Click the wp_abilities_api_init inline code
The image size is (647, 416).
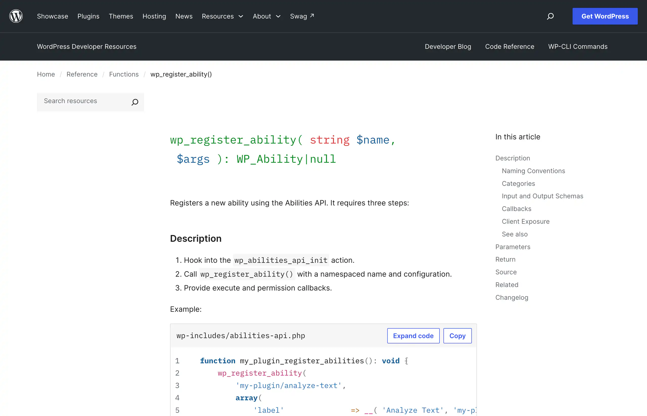281,260
